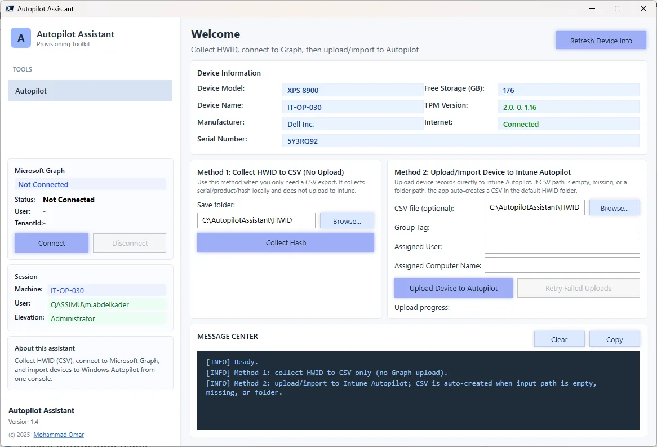The image size is (657, 447).
Task: Click the Retry Failed Uploads button
Action: (x=578, y=289)
